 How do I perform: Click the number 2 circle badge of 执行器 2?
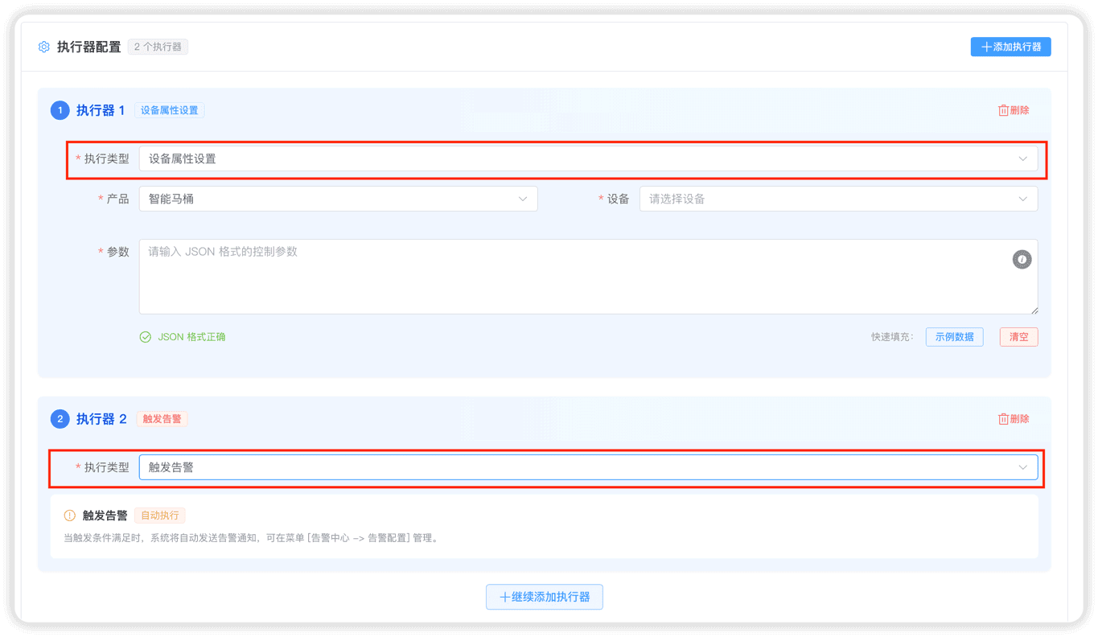click(60, 419)
